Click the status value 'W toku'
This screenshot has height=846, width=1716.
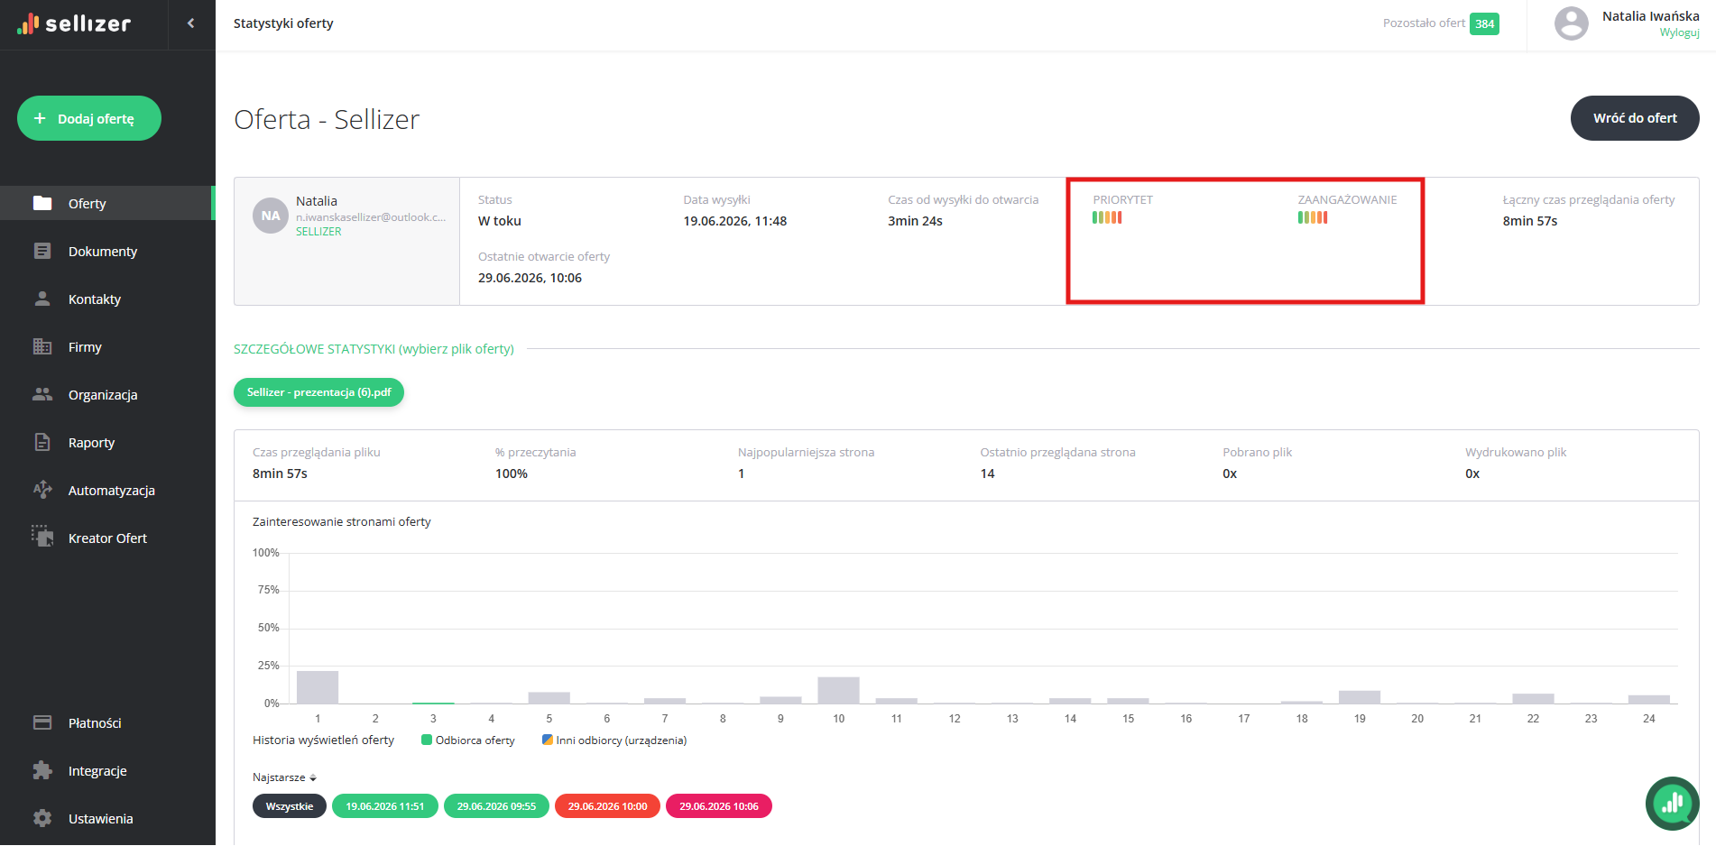click(x=500, y=221)
